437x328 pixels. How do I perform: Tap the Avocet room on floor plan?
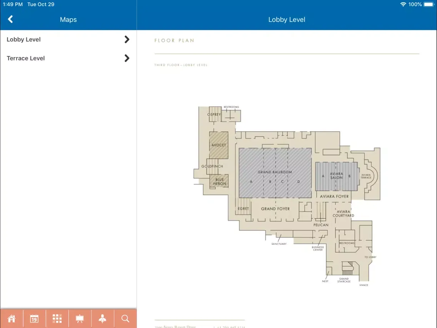219,145
